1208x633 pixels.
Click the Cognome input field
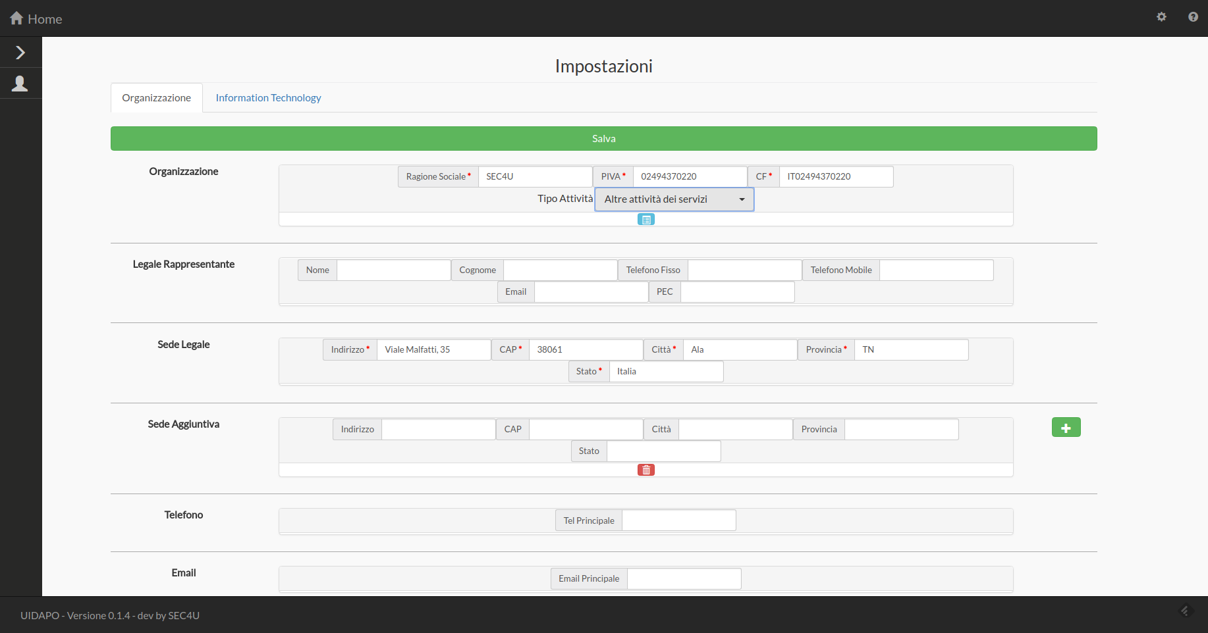[x=561, y=270]
